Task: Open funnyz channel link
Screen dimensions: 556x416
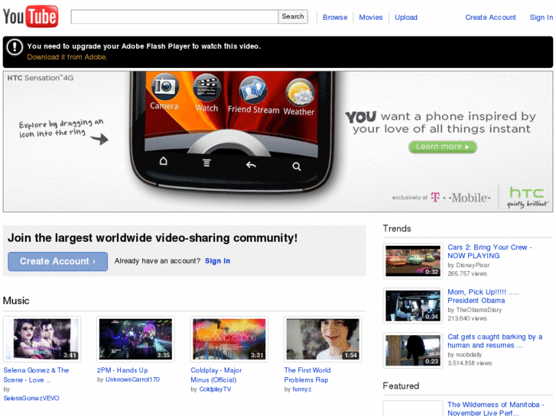Action: tap(302, 389)
